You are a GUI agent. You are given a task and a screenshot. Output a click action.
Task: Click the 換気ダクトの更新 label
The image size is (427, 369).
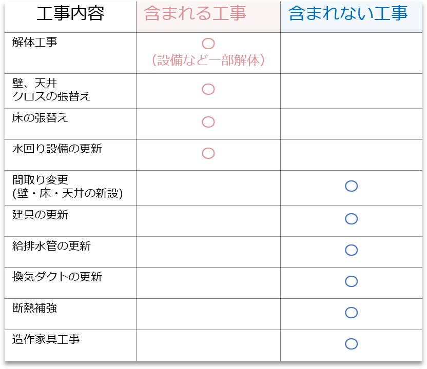tap(57, 277)
